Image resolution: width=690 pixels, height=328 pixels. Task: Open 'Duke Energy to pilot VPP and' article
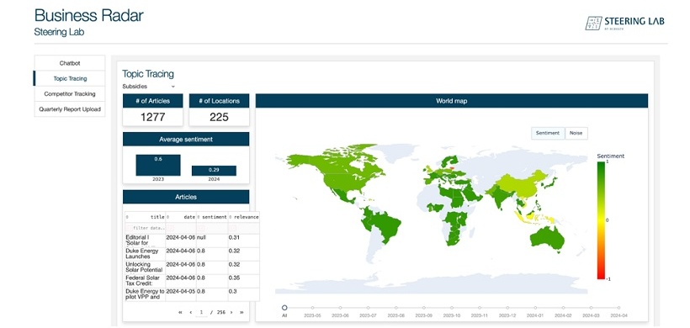145,294
